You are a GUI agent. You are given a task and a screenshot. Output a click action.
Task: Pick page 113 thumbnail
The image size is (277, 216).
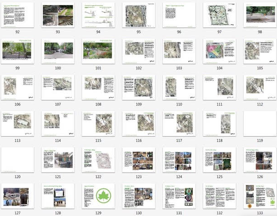pyautogui.click(x=17, y=123)
